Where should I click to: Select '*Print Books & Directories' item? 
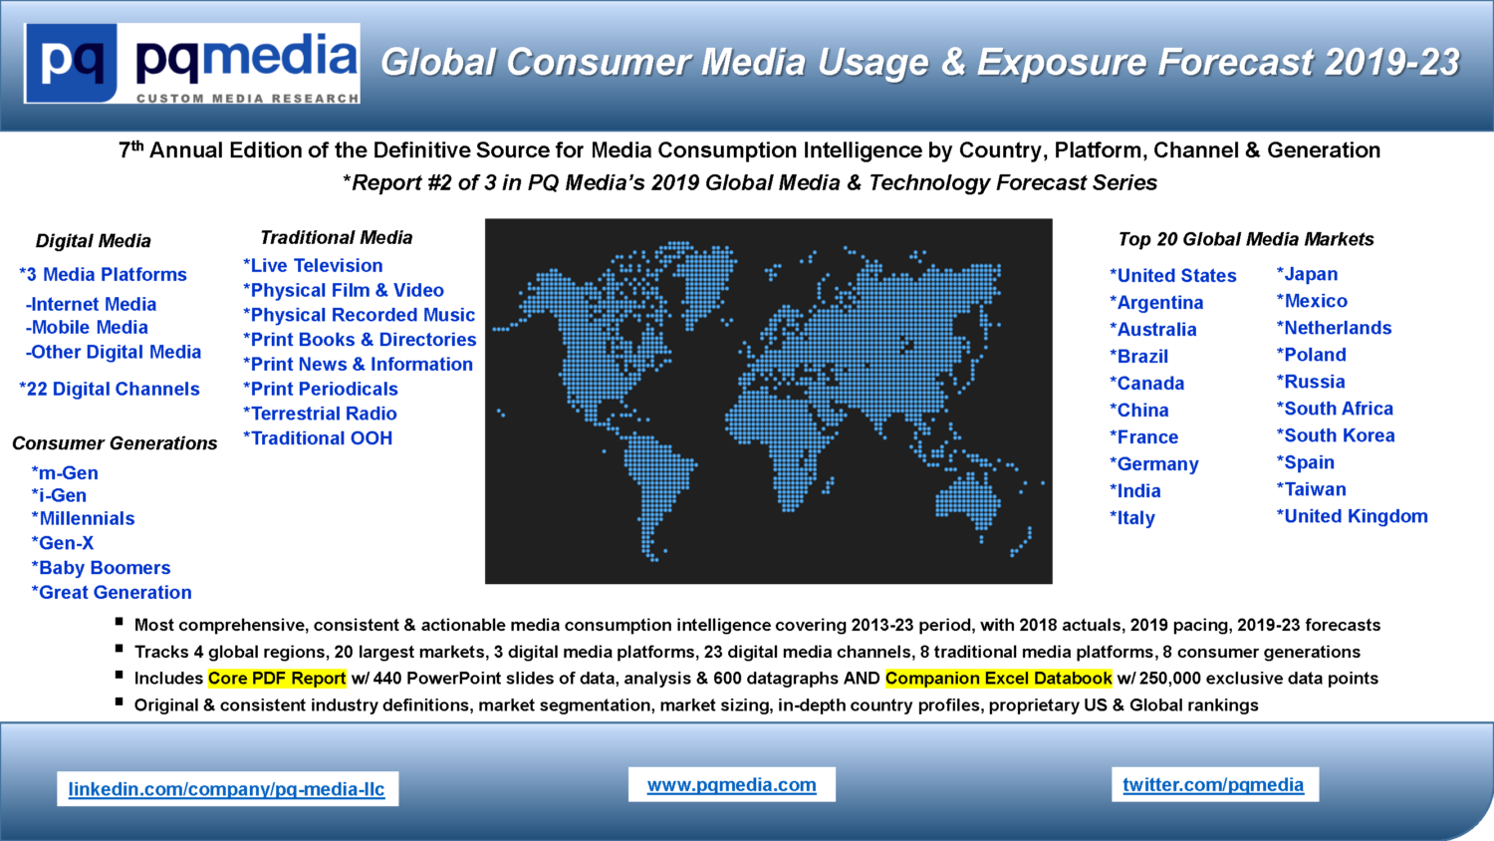[x=360, y=340]
